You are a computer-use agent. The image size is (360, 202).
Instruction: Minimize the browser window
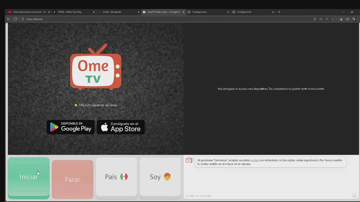(x=343, y=12)
